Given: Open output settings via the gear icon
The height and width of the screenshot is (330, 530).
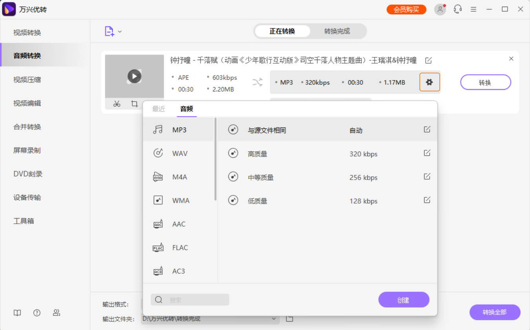Looking at the screenshot, I should coord(430,82).
